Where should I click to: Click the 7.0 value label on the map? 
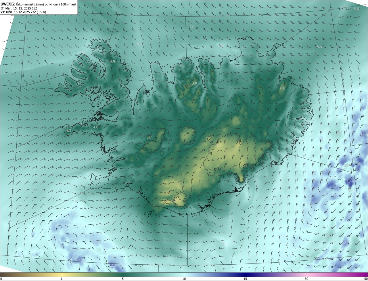click(x=192, y=27)
